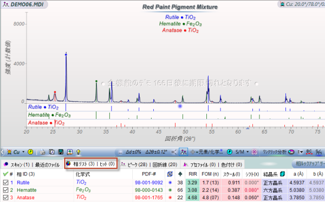325x202 pixels.
Task: Sort by the RIR column header
Action: coord(192,174)
